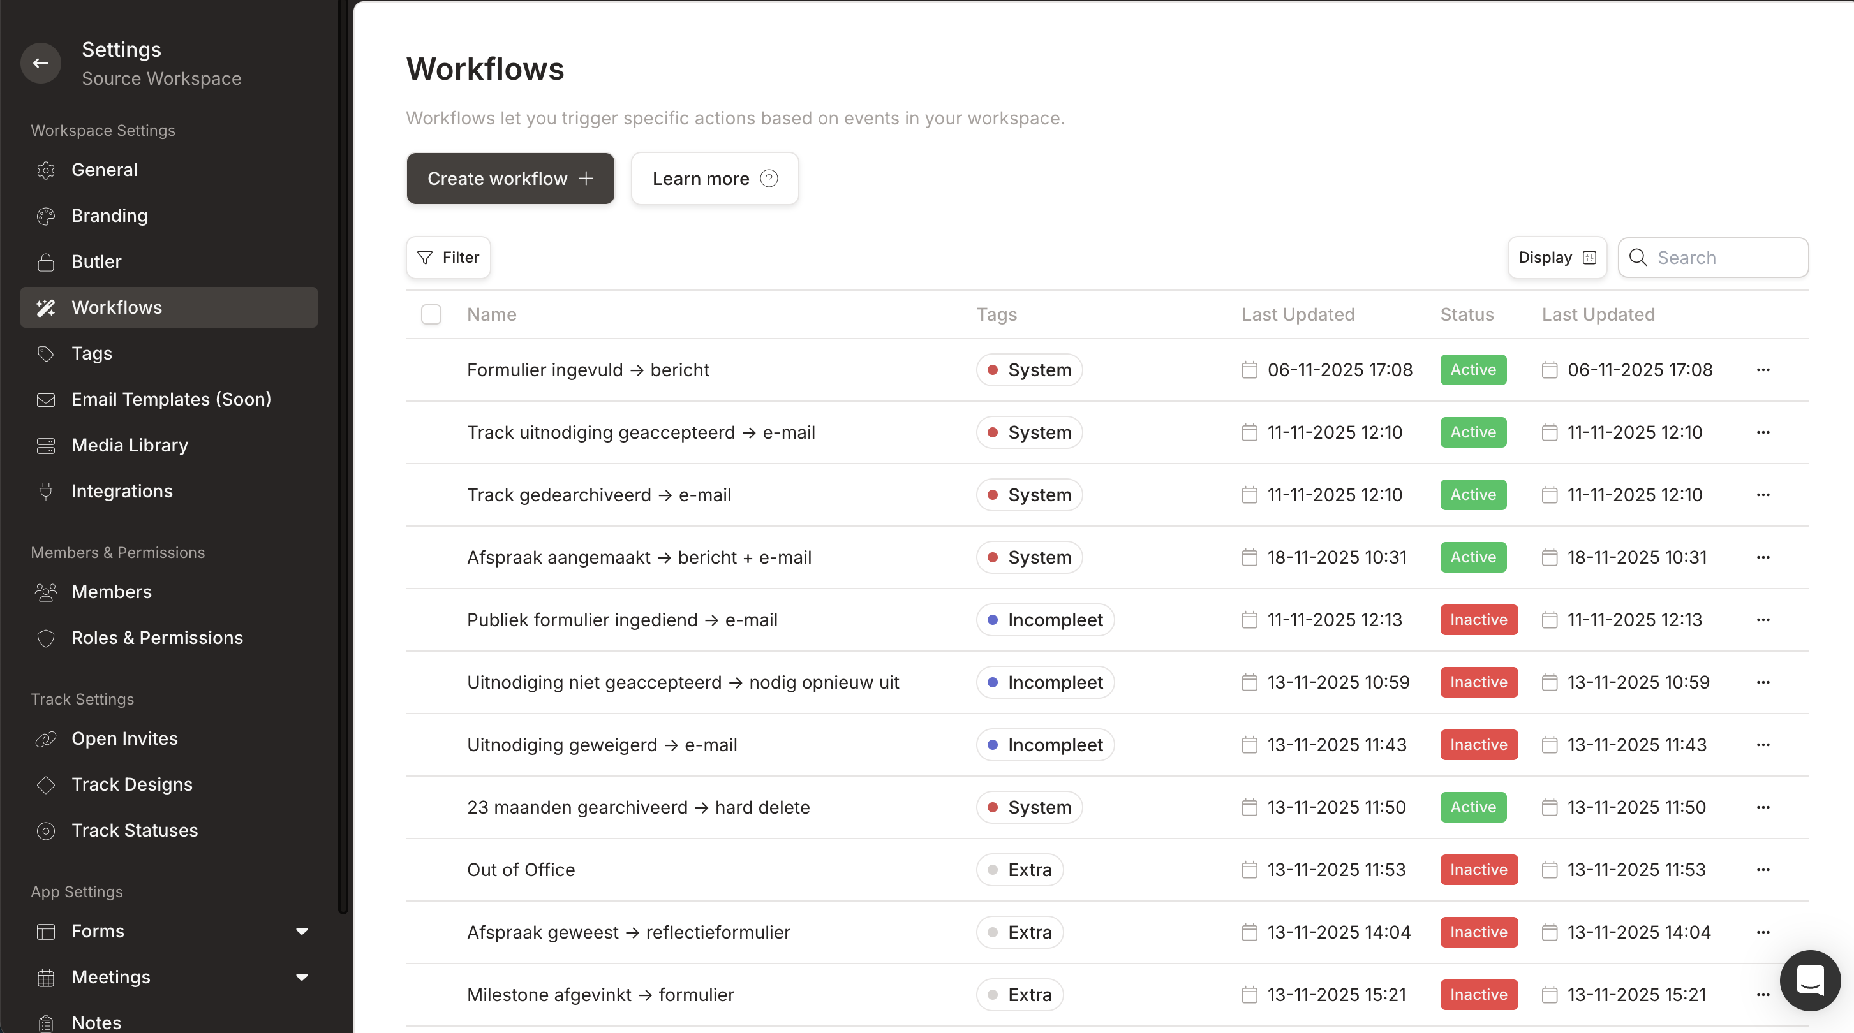Click the question mark in Learn more
Image resolution: width=1854 pixels, height=1033 pixels.
(769, 179)
